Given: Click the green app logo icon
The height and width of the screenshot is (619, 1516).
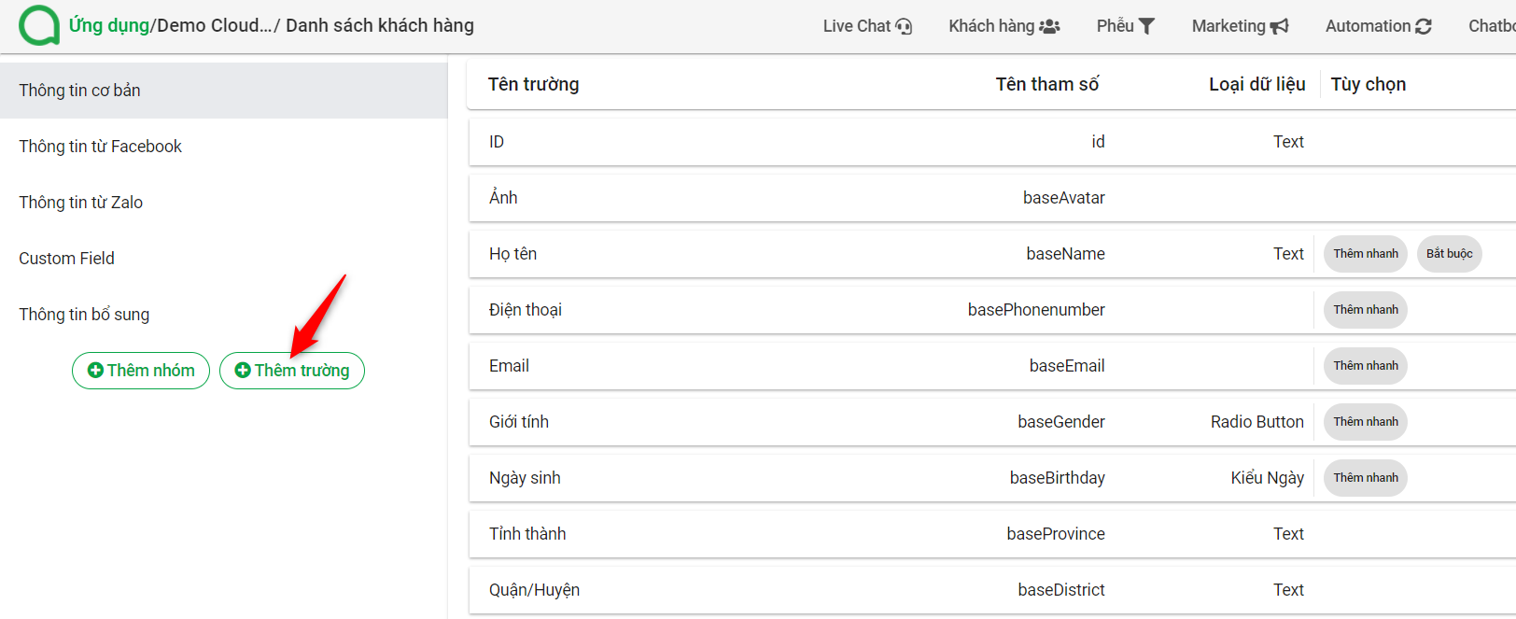Looking at the screenshot, I should (39, 25).
